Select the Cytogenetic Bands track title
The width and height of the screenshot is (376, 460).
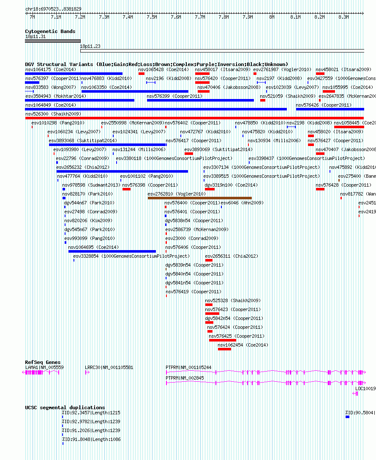(x=50, y=31)
